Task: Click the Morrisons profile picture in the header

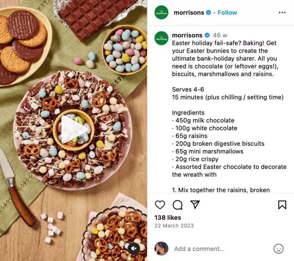Action: tap(161, 12)
